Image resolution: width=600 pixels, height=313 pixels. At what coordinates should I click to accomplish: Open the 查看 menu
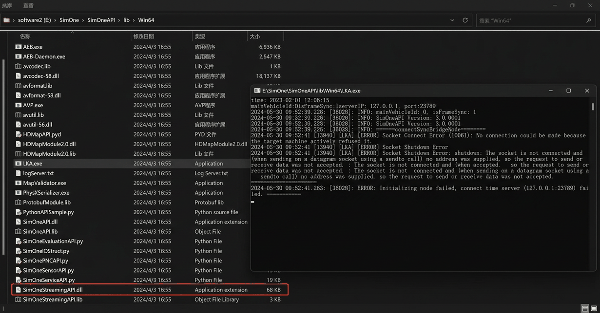tap(28, 6)
